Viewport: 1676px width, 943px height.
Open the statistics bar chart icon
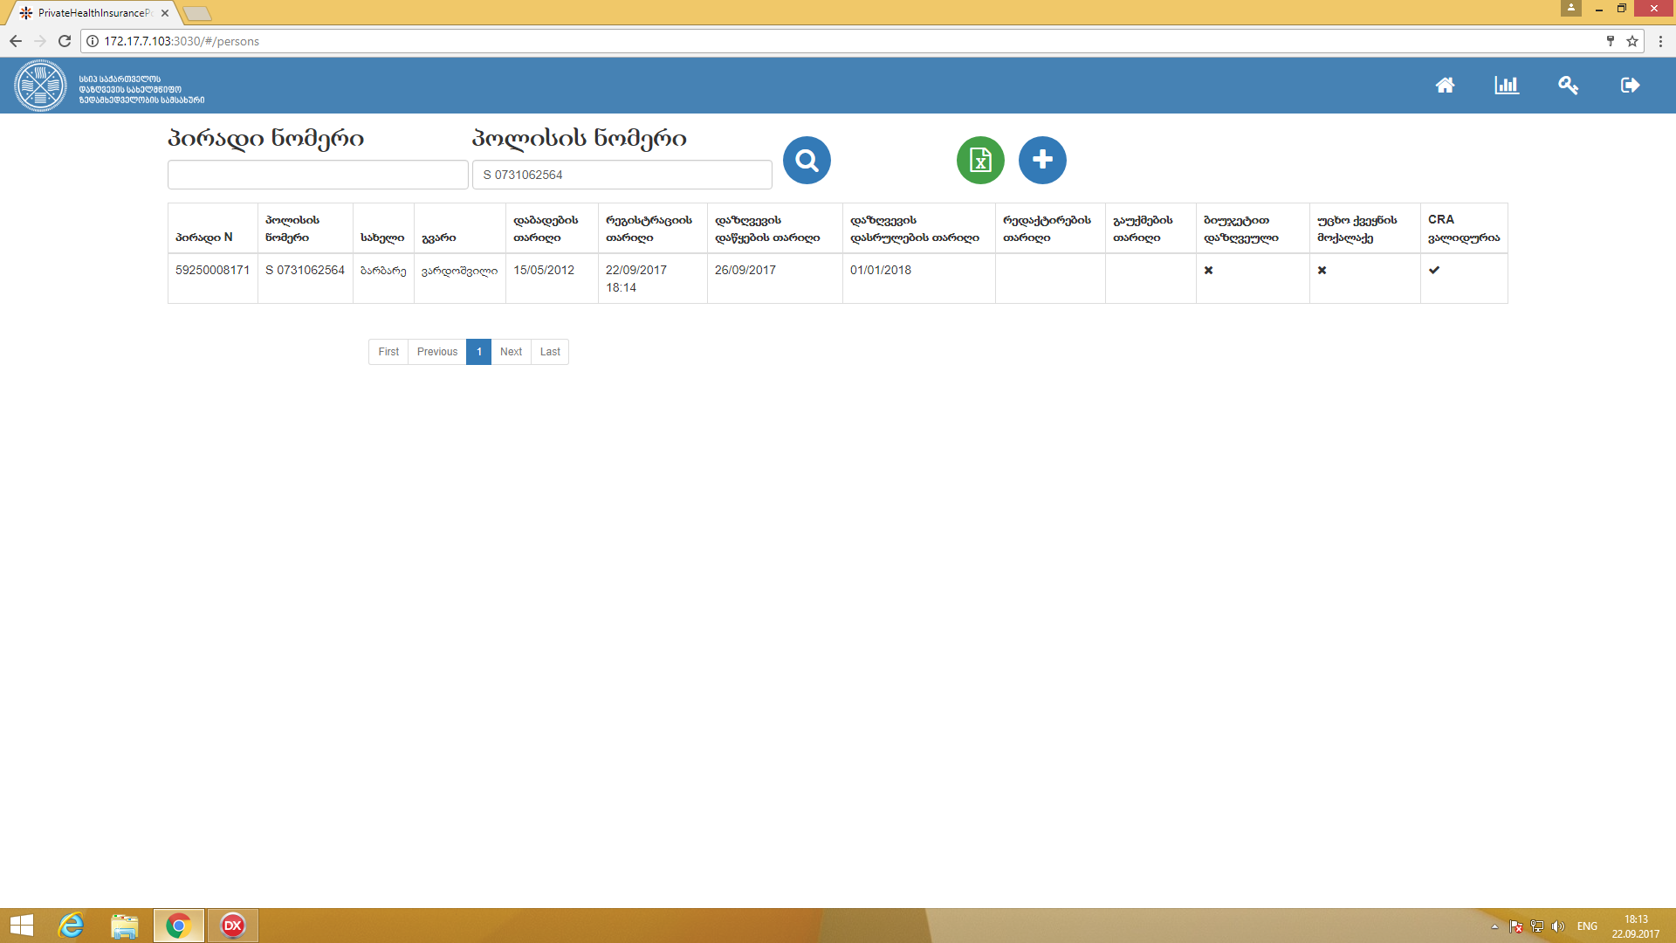click(x=1506, y=85)
